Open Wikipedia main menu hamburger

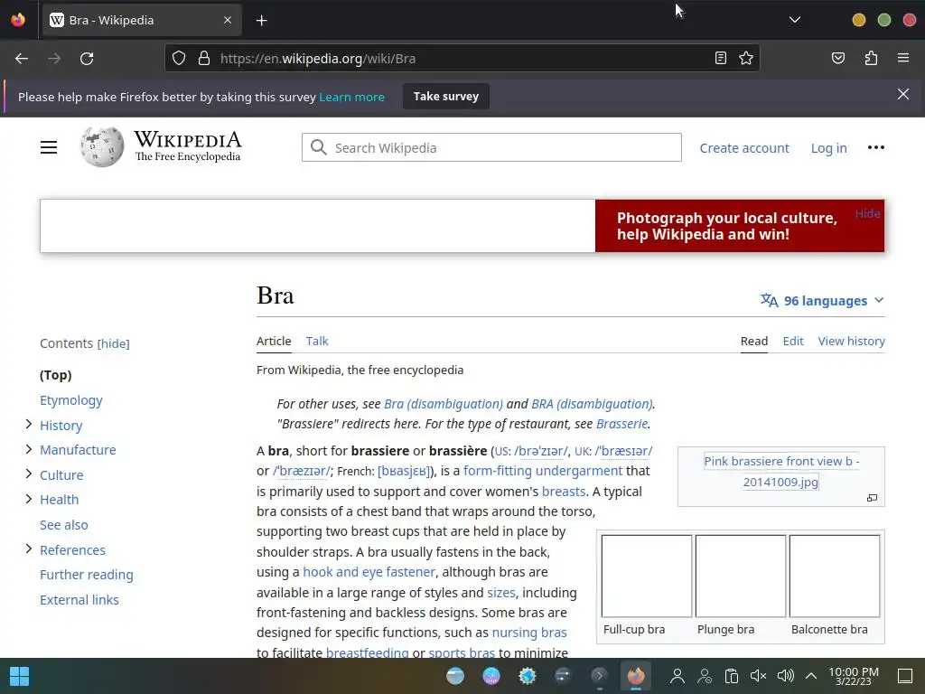coord(49,147)
